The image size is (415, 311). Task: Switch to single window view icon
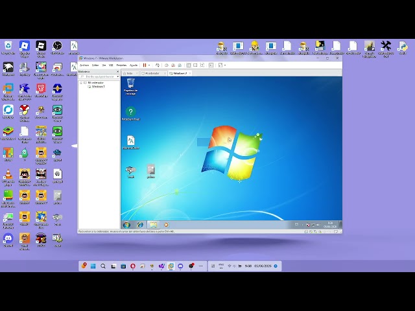195,65
